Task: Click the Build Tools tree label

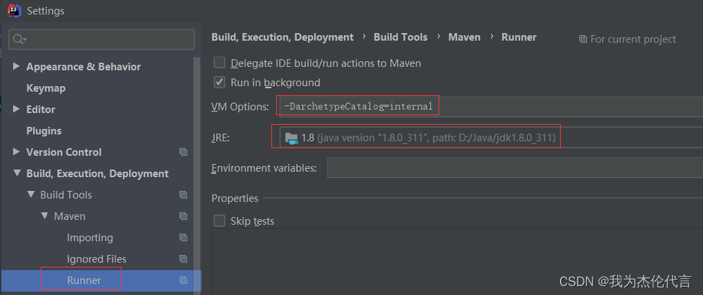Action: [66, 195]
